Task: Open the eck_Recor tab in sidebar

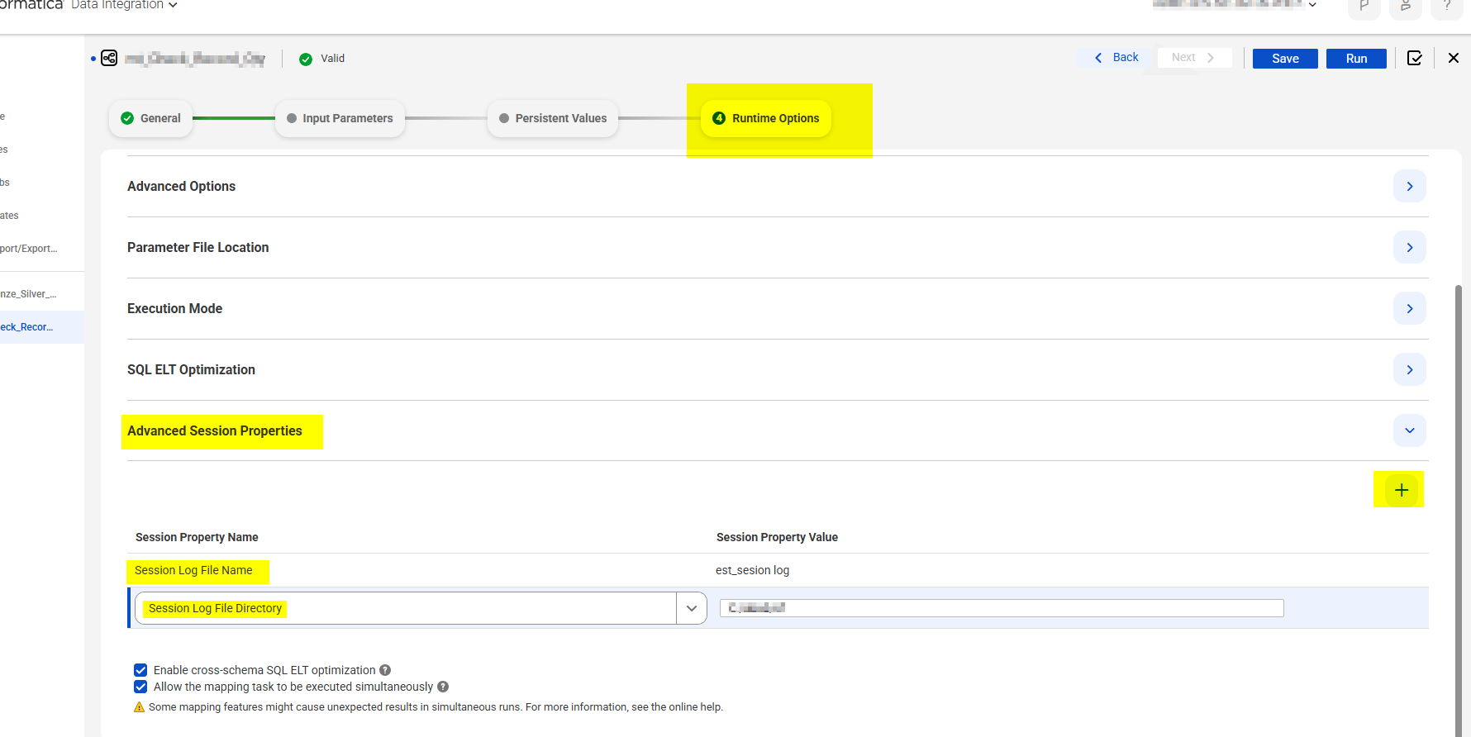Action: point(41,327)
